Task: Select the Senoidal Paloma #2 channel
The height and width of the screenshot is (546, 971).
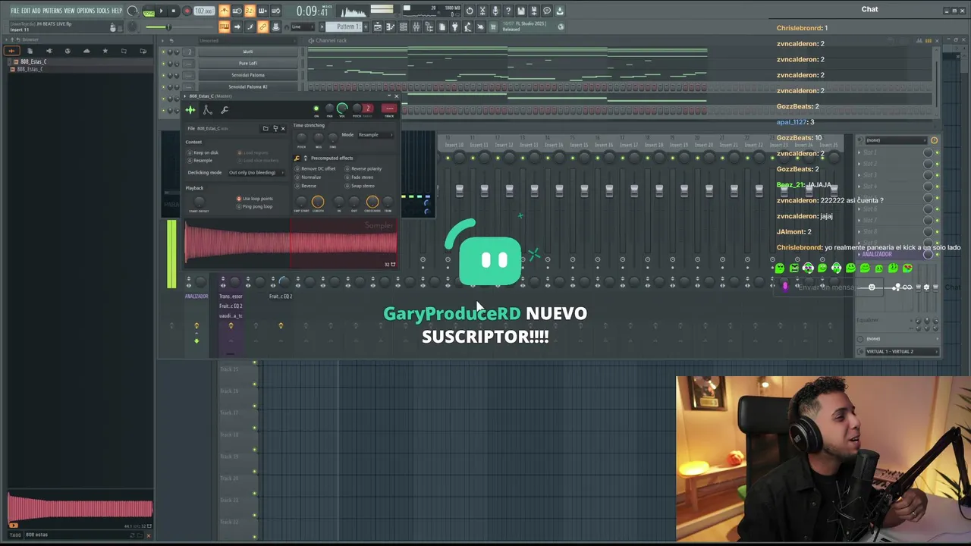Action: pos(248,86)
